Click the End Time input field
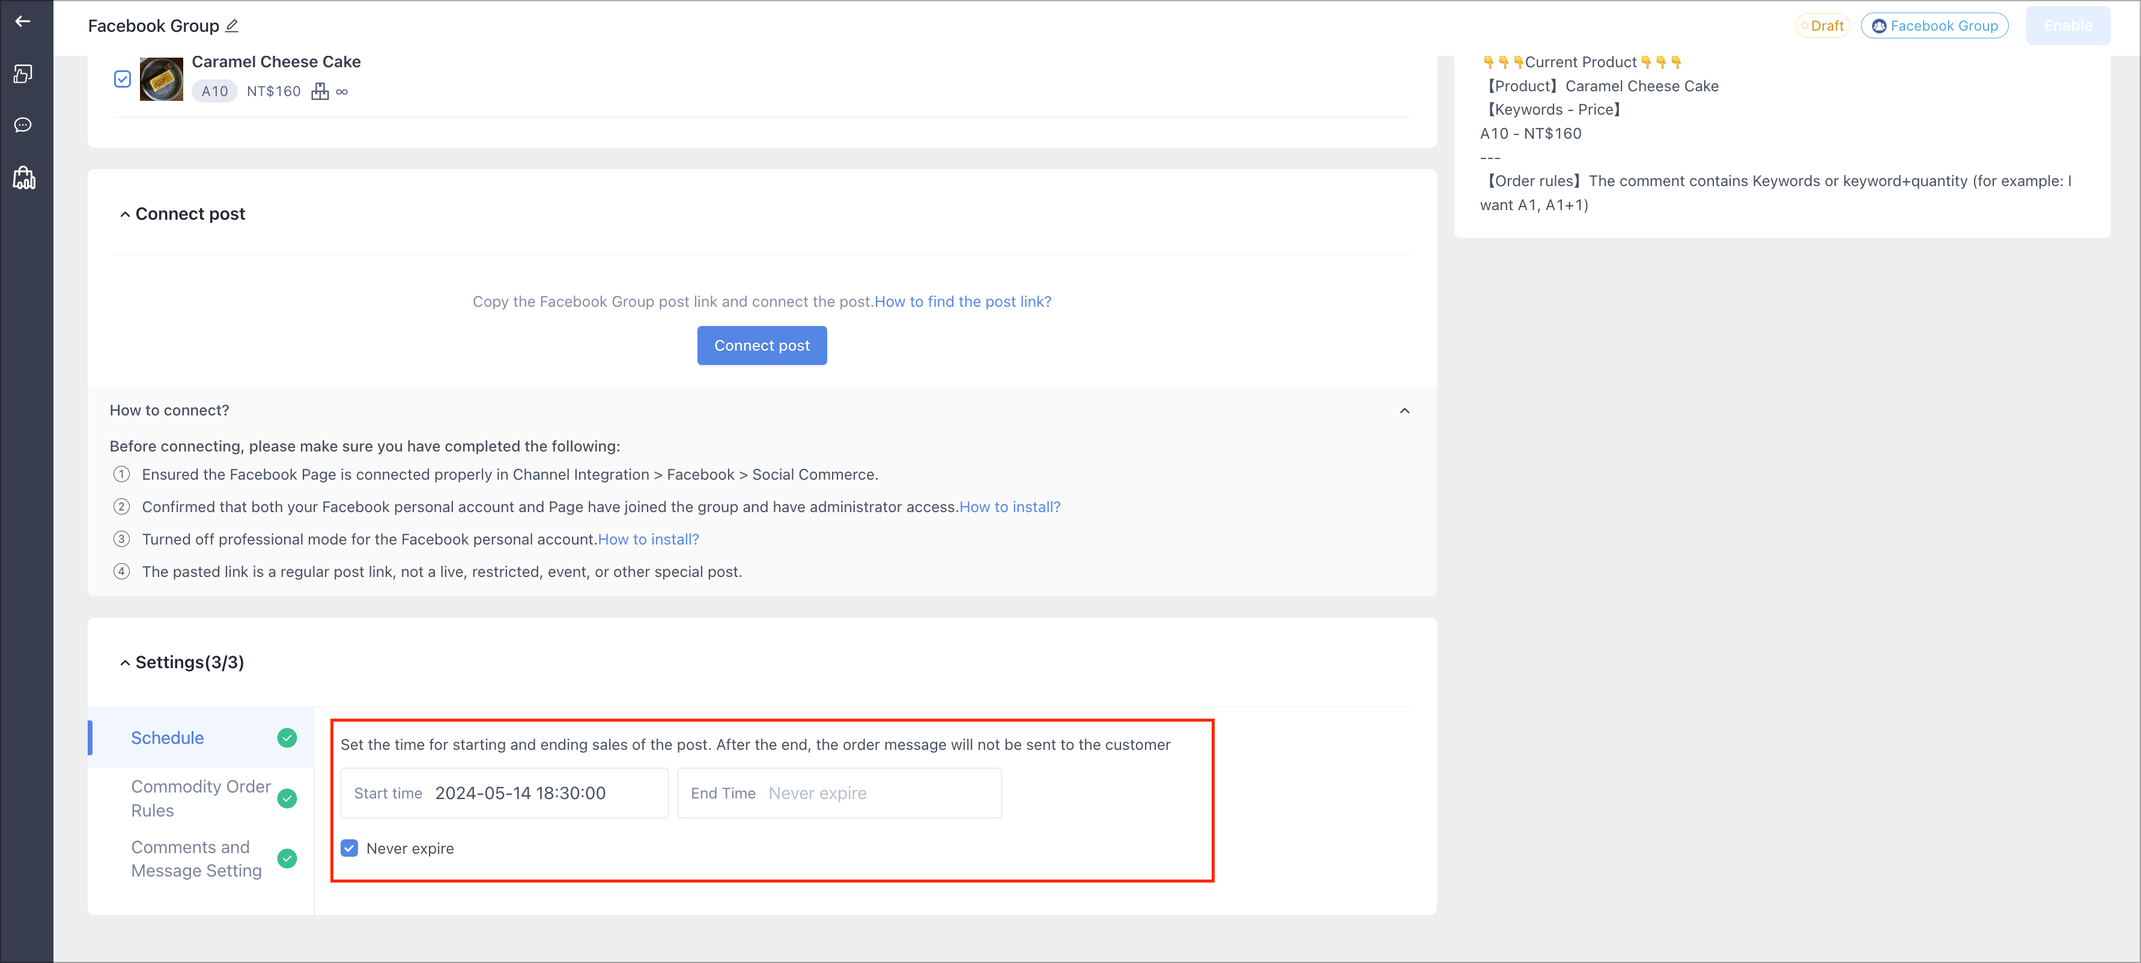Screen dimensions: 2141x963 (x=839, y=794)
